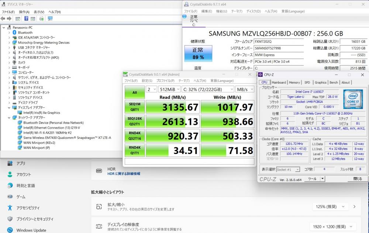Collapse the ディスプレイ アダプター node
This screenshot has height=233, width=369.
(9, 108)
